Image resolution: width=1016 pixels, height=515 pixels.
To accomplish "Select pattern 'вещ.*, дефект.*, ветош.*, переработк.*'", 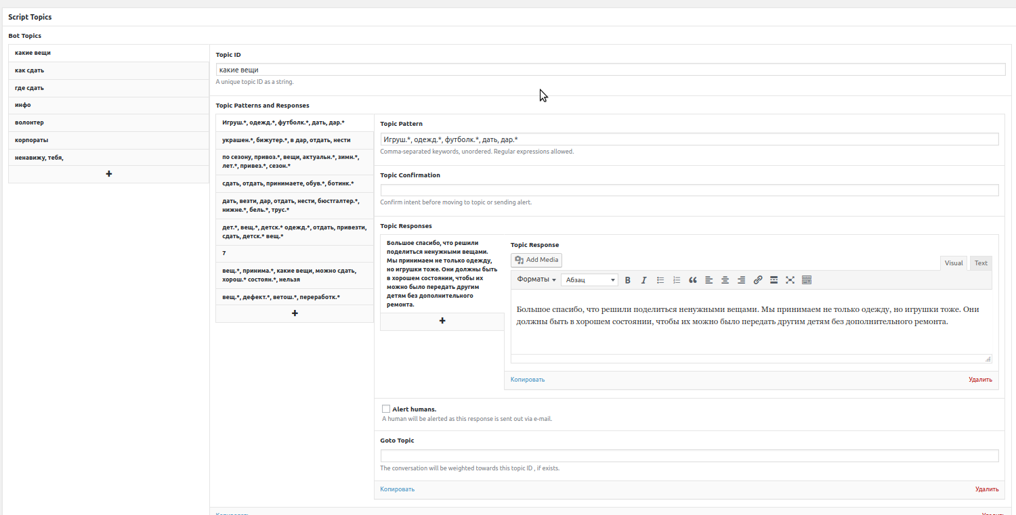I will [295, 297].
